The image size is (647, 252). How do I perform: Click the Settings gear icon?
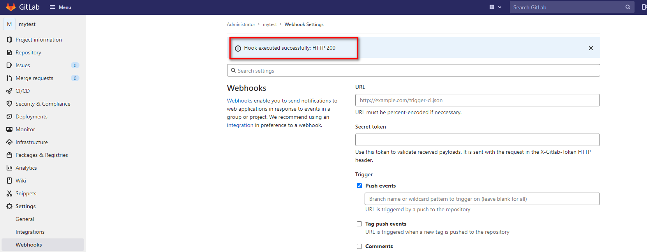coord(9,206)
